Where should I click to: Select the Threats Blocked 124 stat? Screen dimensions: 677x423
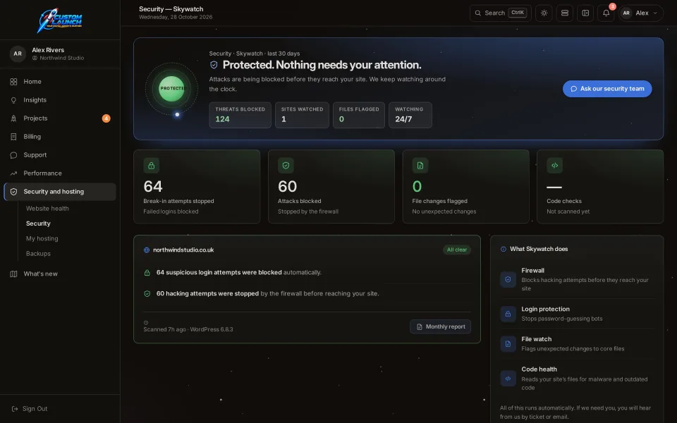pyautogui.click(x=240, y=115)
